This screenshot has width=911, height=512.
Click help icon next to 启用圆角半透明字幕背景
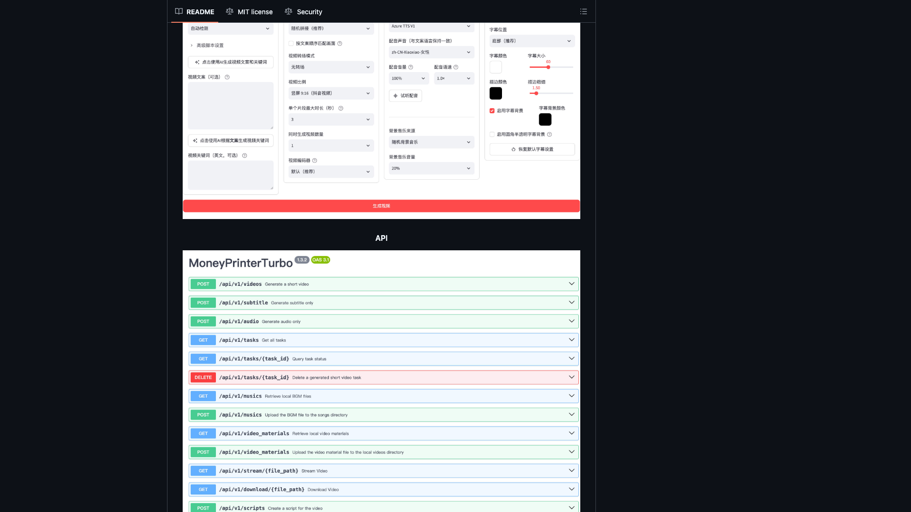coord(549,135)
